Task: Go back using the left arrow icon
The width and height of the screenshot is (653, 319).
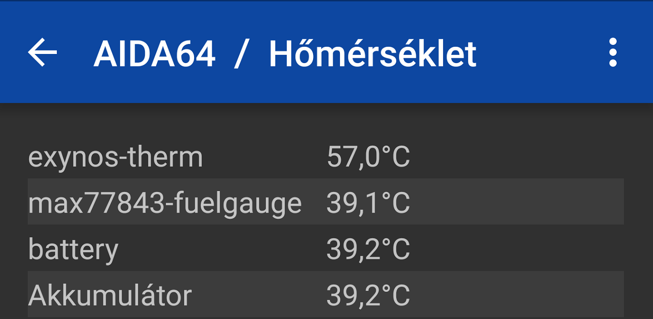Action: pos(43,53)
